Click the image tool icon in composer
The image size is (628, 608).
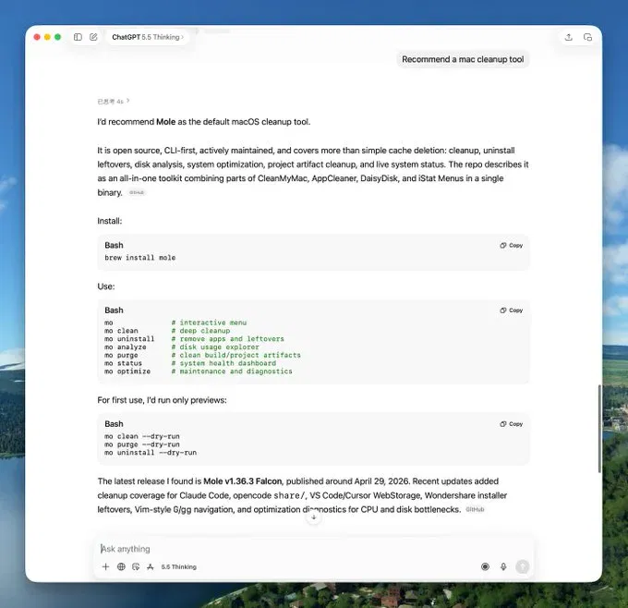click(x=136, y=566)
